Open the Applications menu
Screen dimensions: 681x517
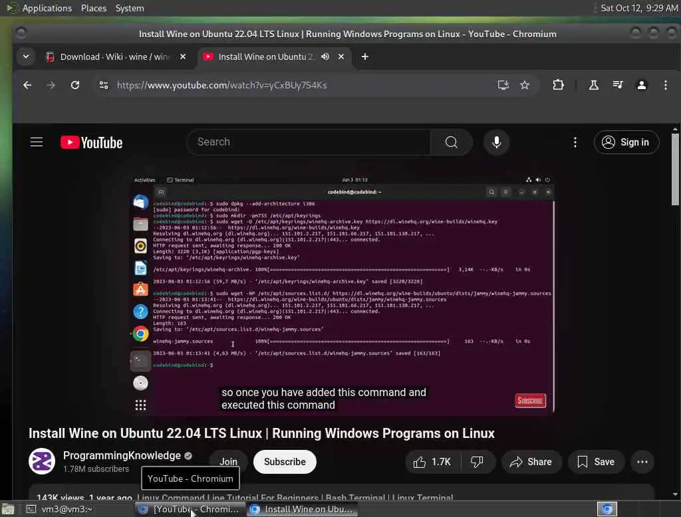(x=47, y=8)
